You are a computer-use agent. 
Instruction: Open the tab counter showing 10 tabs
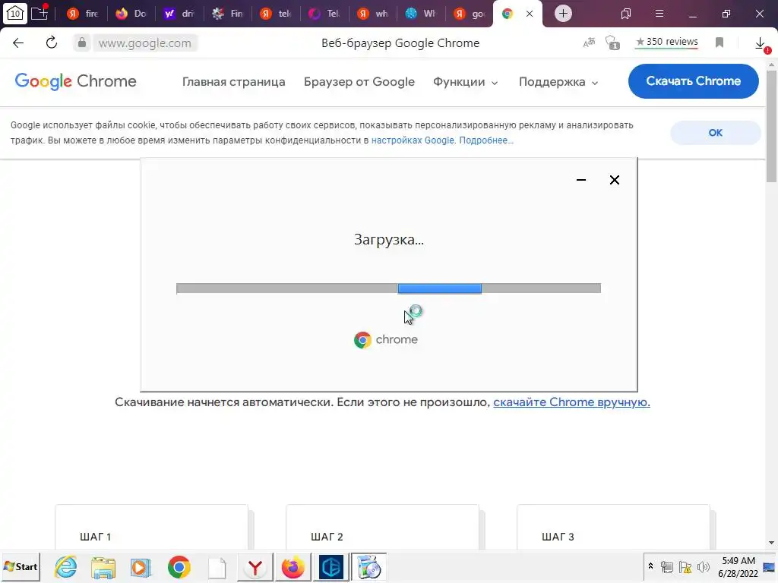[15, 14]
